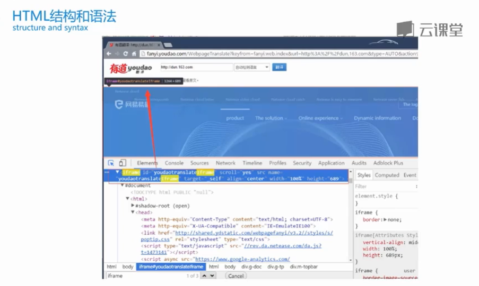Select the iframe#youdaotranslateIframe breadcrumb
This screenshot has height=286, width=479.
[171, 267]
